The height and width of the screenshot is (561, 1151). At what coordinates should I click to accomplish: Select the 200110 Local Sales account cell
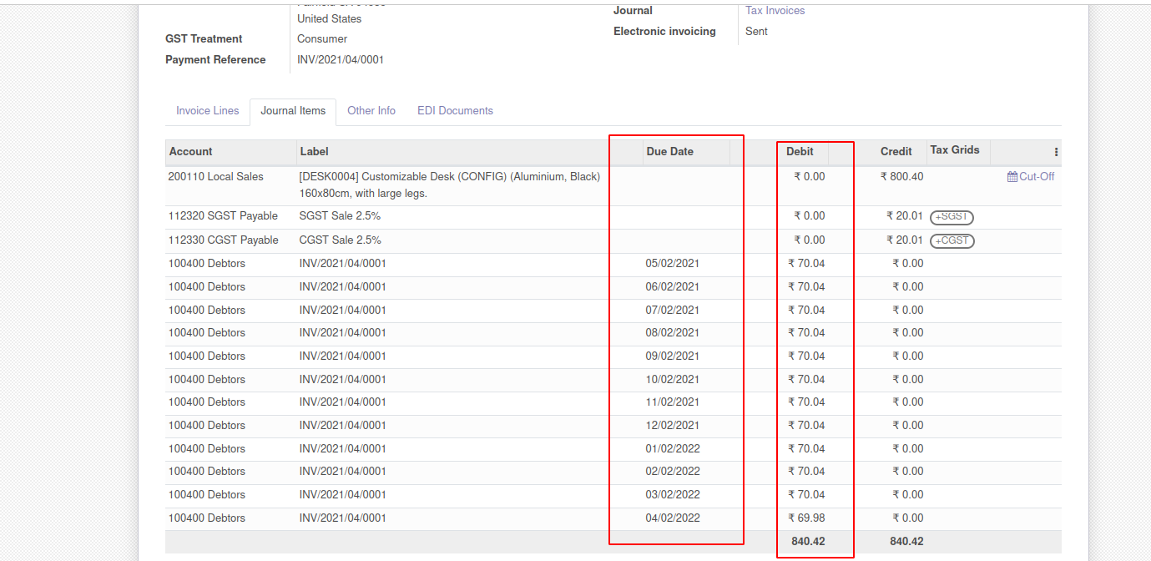point(215,177)
